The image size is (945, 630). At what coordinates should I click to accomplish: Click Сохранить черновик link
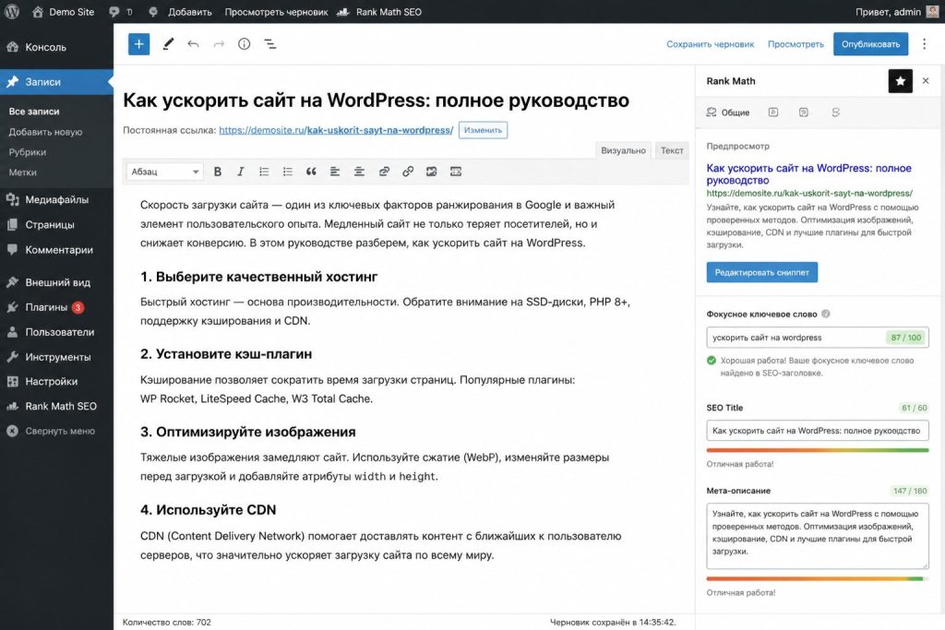(710, 44)
